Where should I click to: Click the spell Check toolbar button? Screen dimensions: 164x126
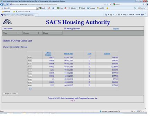pos(82,8)
